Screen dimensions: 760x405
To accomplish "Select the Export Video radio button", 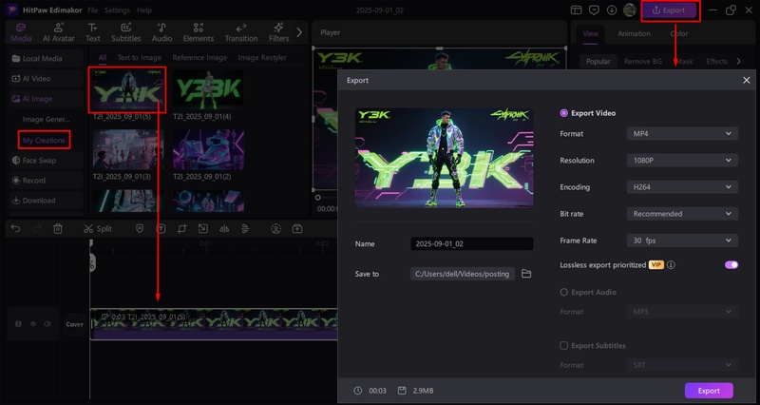I will [563, 113].
